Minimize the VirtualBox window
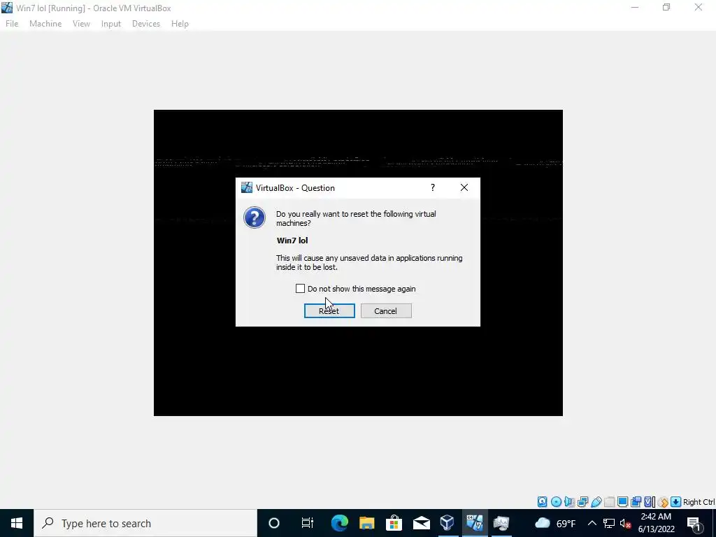716x537 pixels. pos(635,7)
